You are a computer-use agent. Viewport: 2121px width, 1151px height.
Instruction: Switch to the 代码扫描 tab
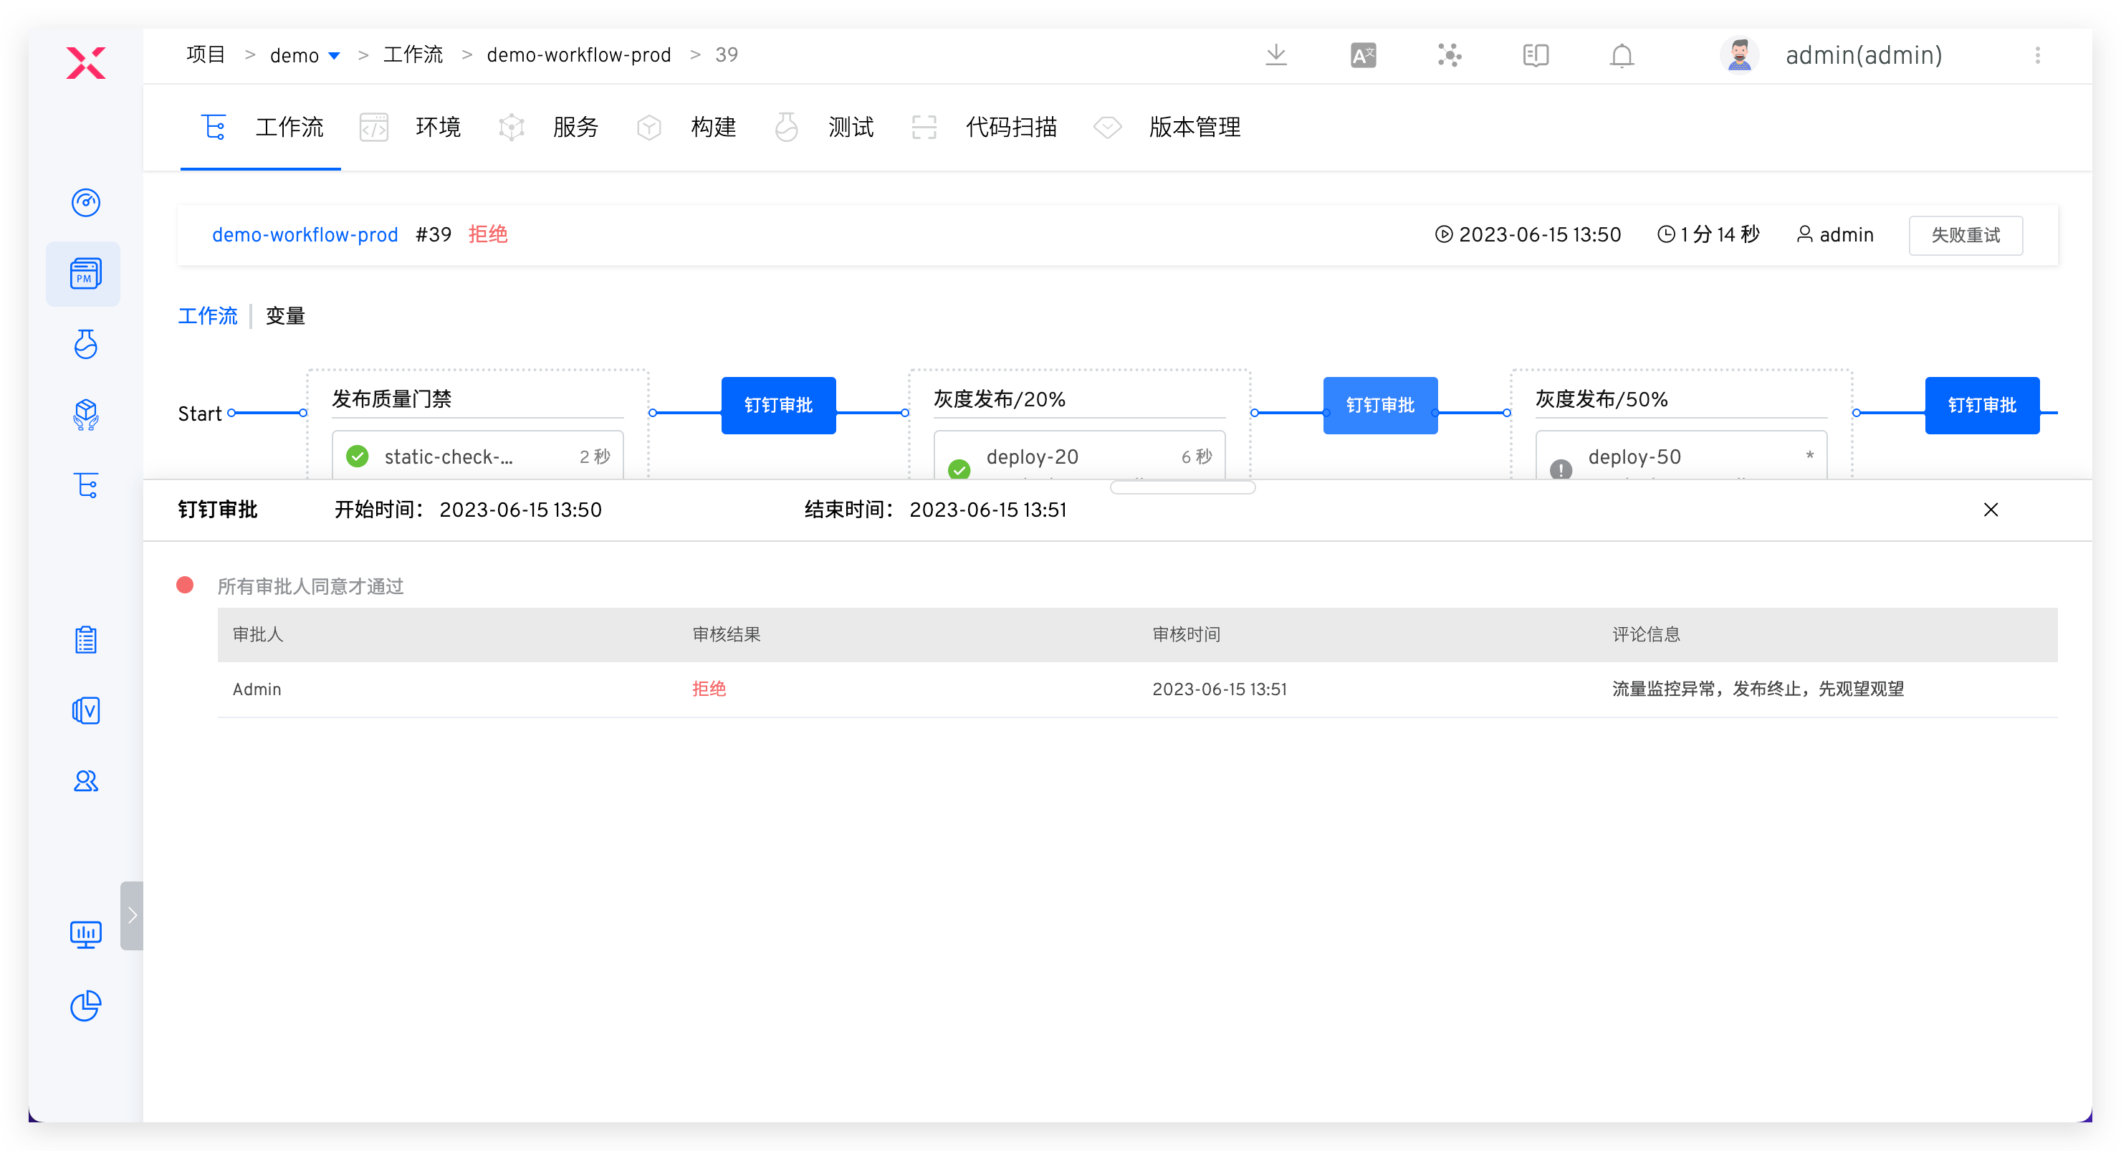point(1010,128)
